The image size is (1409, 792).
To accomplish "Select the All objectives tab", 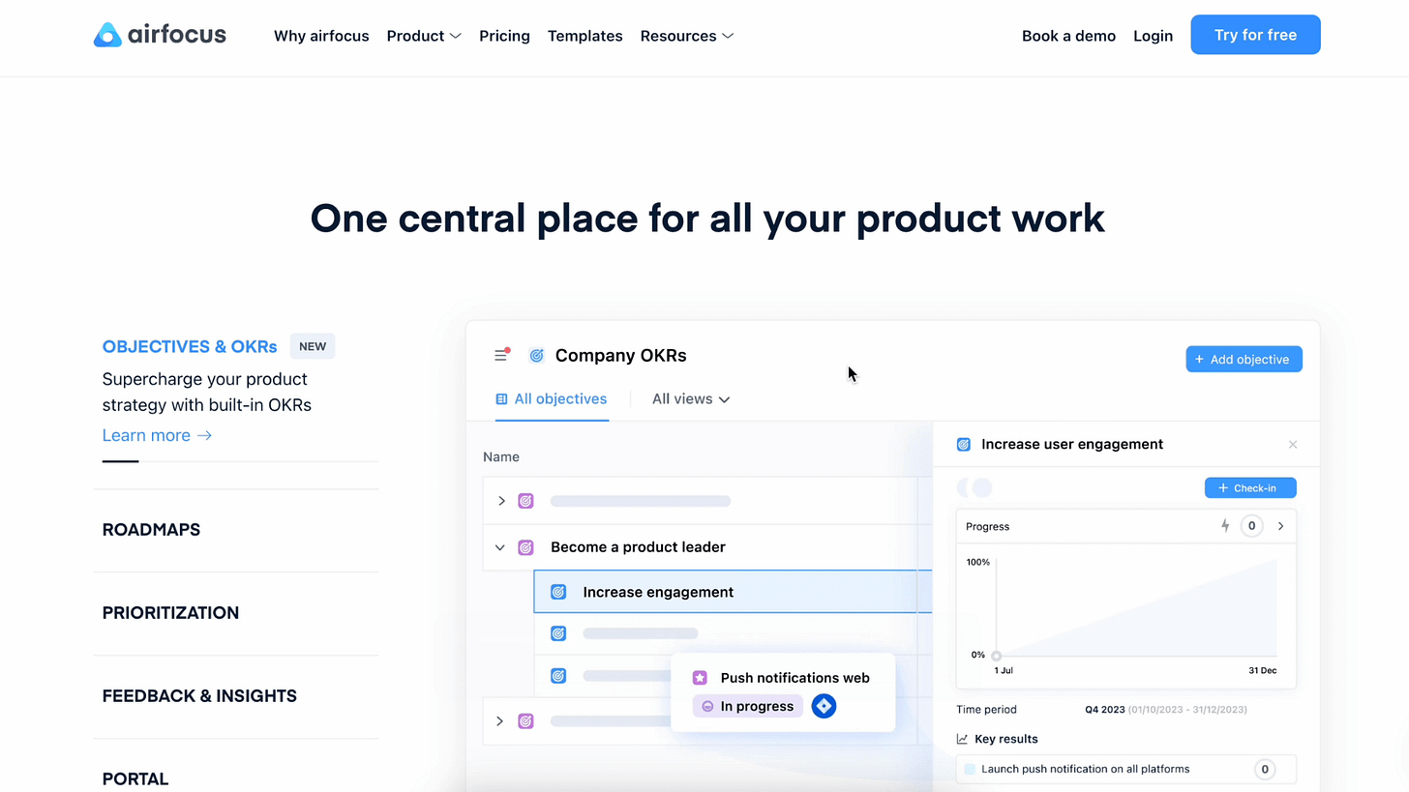I will (552, 398).
